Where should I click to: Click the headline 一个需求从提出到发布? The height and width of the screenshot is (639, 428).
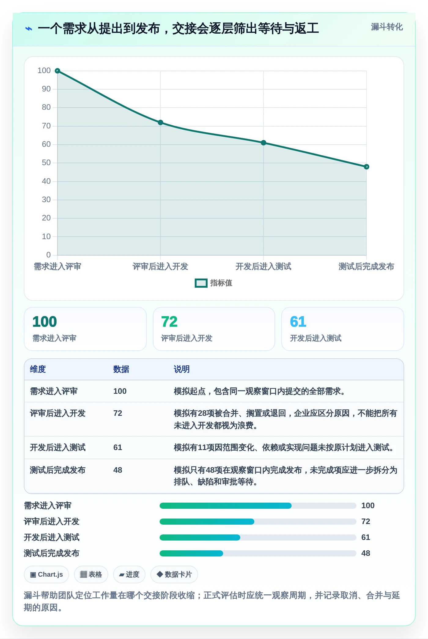(178, 29)
